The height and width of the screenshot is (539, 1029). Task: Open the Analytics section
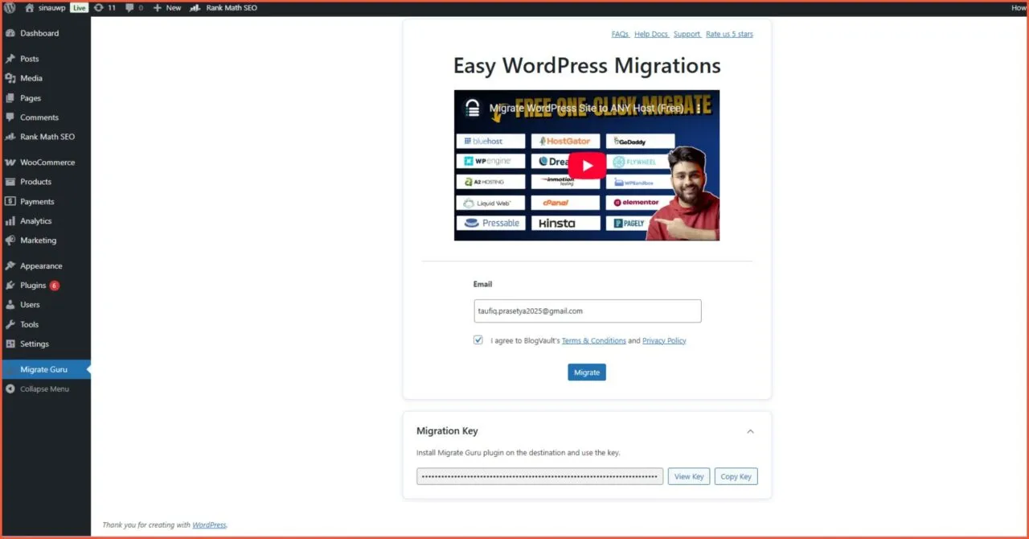(x=35, y=220)
